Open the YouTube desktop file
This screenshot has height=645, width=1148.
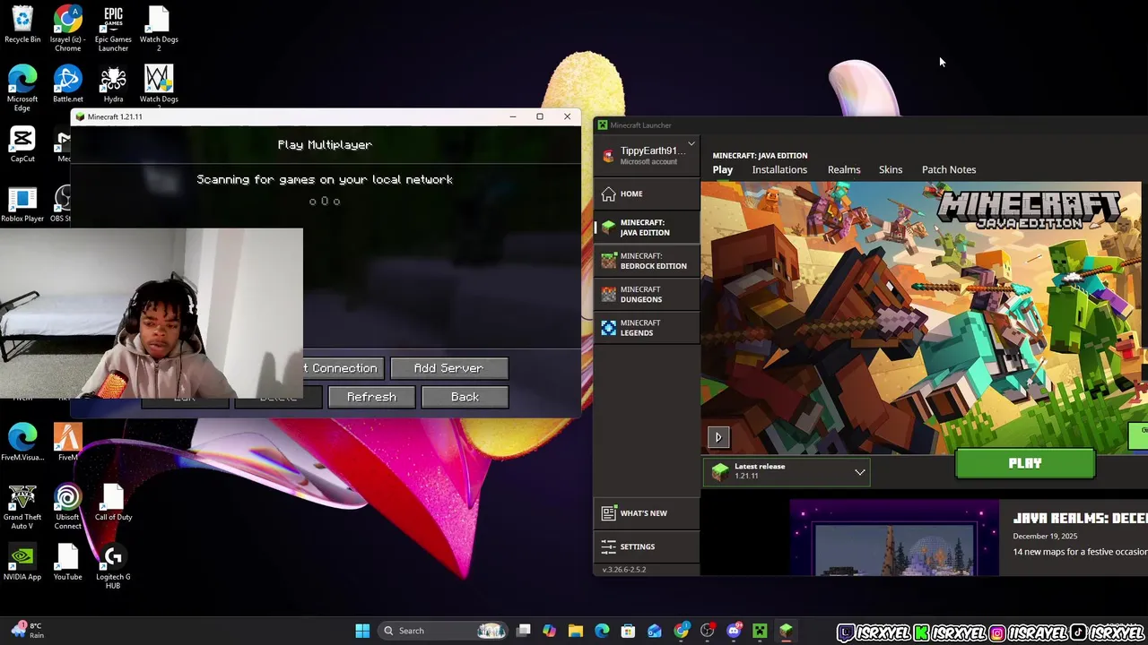coord(67,562)
